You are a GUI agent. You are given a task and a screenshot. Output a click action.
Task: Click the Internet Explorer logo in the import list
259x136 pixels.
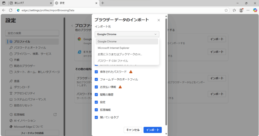tap(79, 52)
